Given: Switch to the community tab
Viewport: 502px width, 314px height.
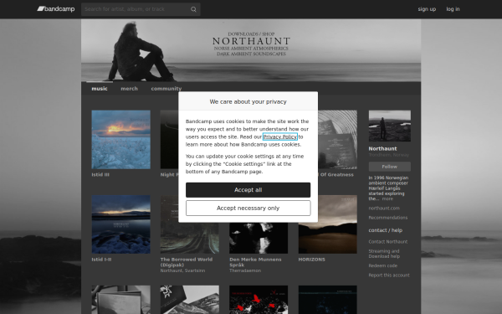Looking at the screenshot, I should click(166, 89).
